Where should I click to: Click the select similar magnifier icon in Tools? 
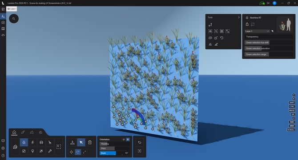(216, 31)
